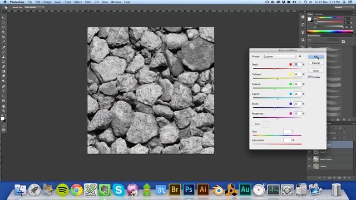Open Spotlight search in menu bar
Viewport: 356px width, 200px height.
[x=344, y=2]
